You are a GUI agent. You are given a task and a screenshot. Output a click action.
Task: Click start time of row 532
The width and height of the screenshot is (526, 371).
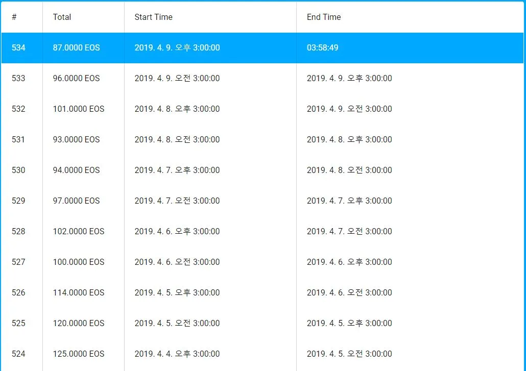(x=177, y=109)
